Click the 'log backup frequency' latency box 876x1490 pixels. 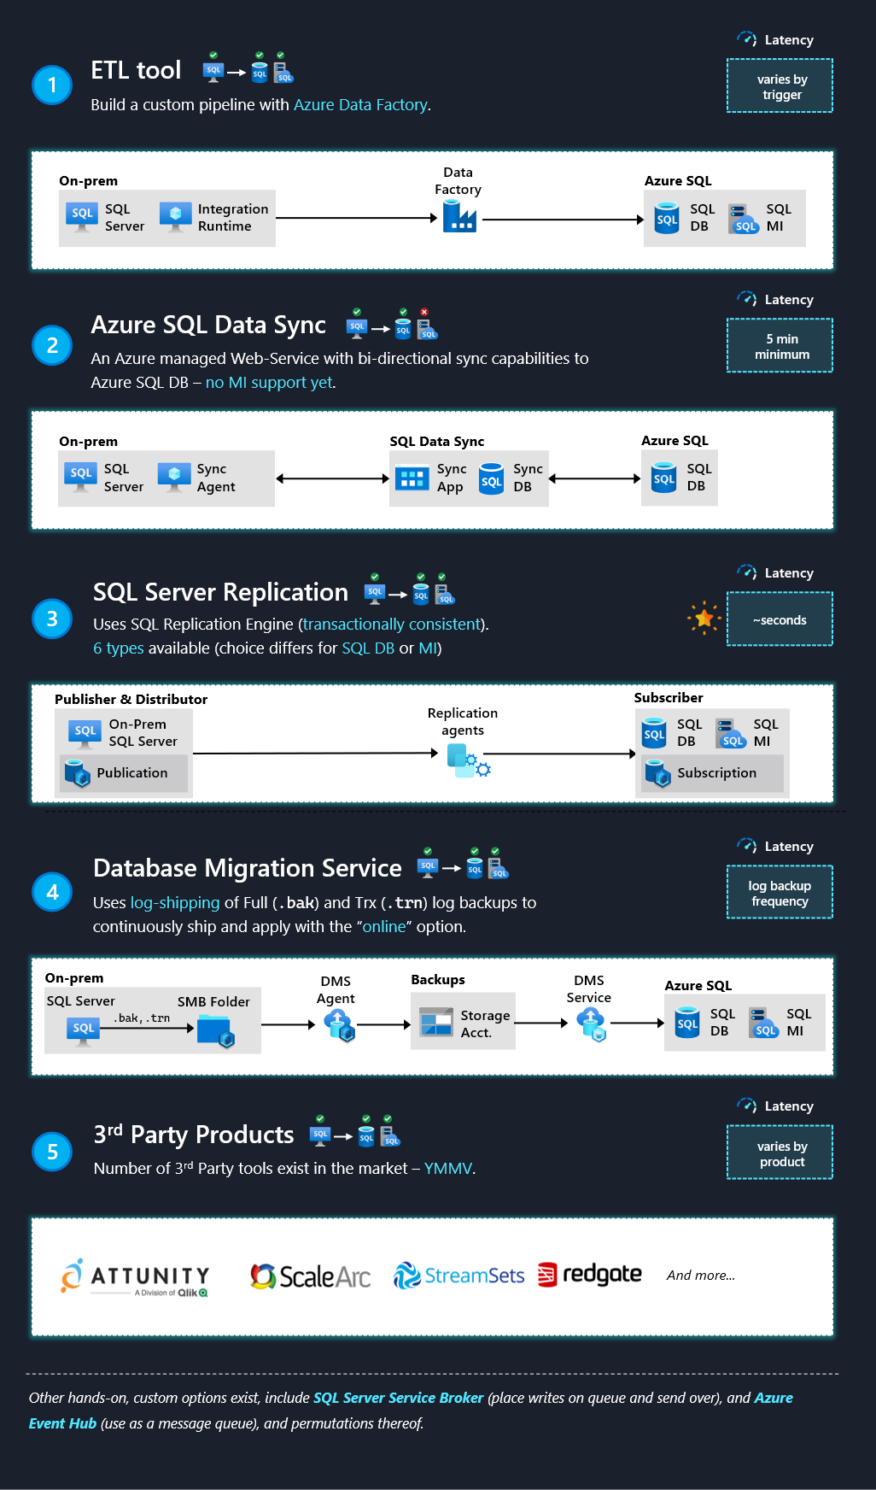[x=780, y=892]
